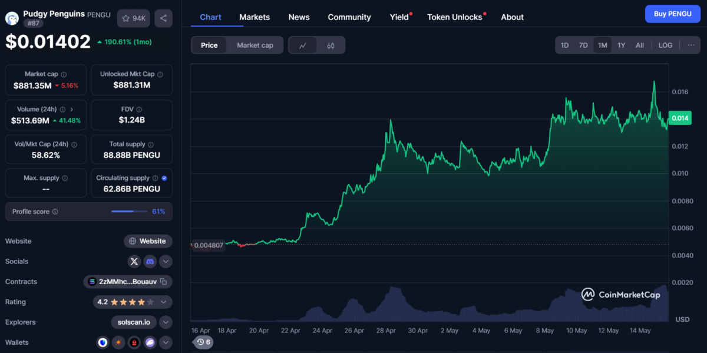Open the share icon next to watchlist

tap(163, 18)
